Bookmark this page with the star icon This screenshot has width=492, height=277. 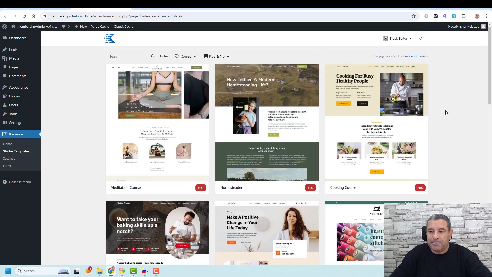pyautogui.click(x=414, y=16)
